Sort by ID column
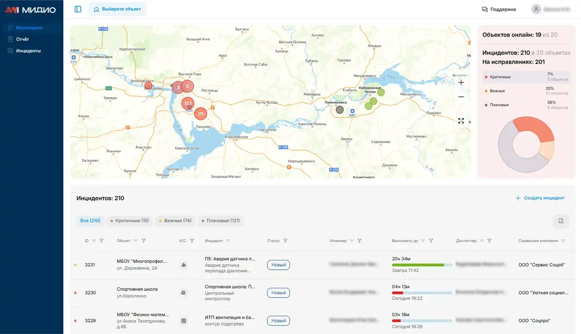 tap(94, 241)
